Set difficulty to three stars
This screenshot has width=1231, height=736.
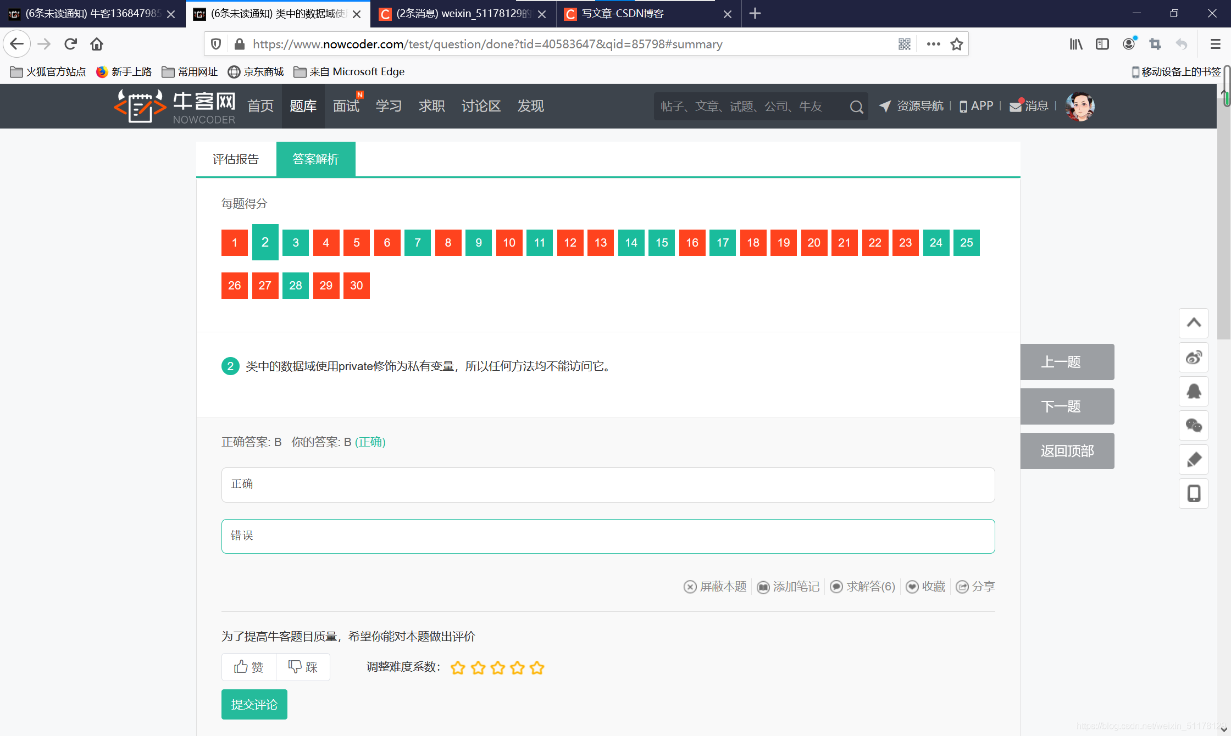(497, 668)
